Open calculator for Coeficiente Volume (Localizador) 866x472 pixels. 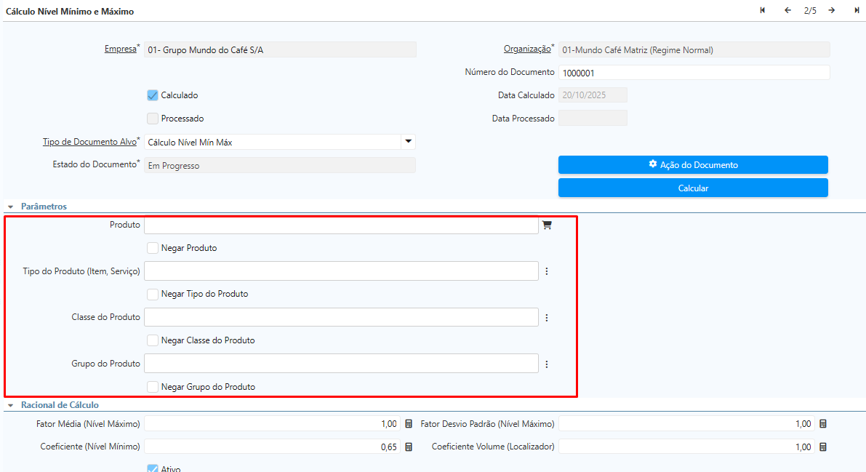click(x=823, y=447)
